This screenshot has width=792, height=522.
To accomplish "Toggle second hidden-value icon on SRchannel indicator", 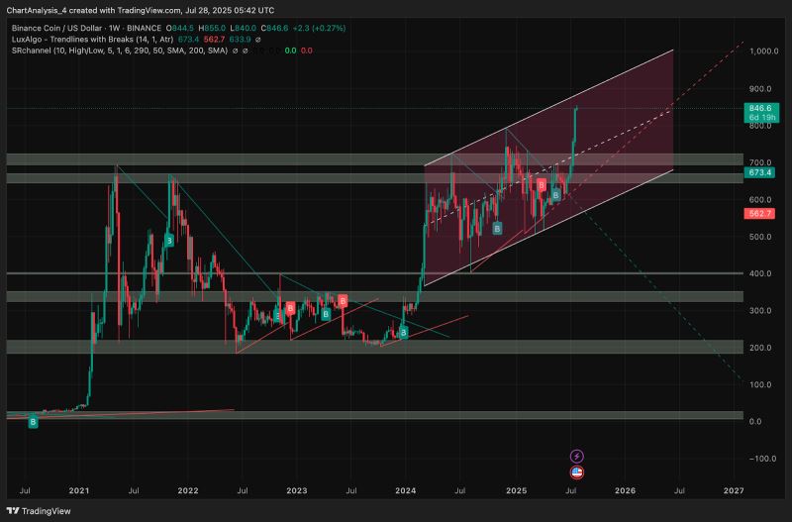I will (x=247, y=52).
